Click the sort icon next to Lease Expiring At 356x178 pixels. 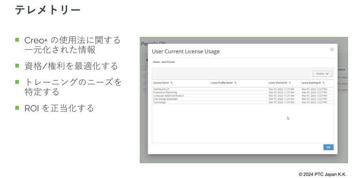[x=324, y=83]
